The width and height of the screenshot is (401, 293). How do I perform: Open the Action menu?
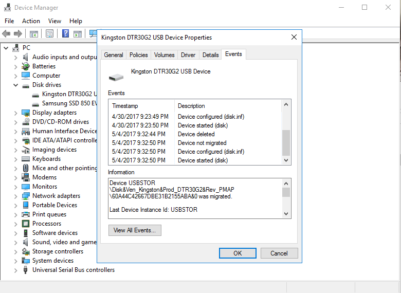(x=31, y=21)
